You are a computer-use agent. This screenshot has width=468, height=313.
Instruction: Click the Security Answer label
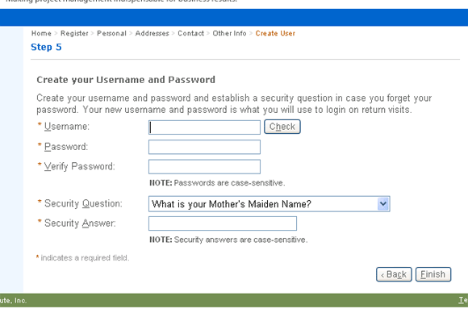click(x=80, y=223)
